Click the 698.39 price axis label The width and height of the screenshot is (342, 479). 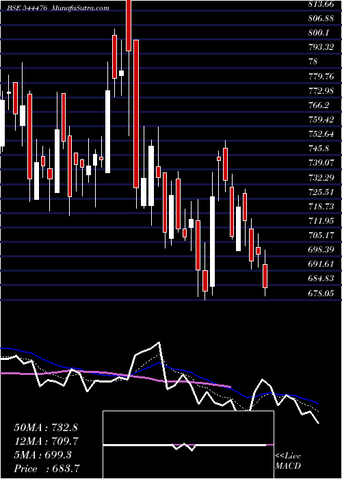(x=321, y=250)
